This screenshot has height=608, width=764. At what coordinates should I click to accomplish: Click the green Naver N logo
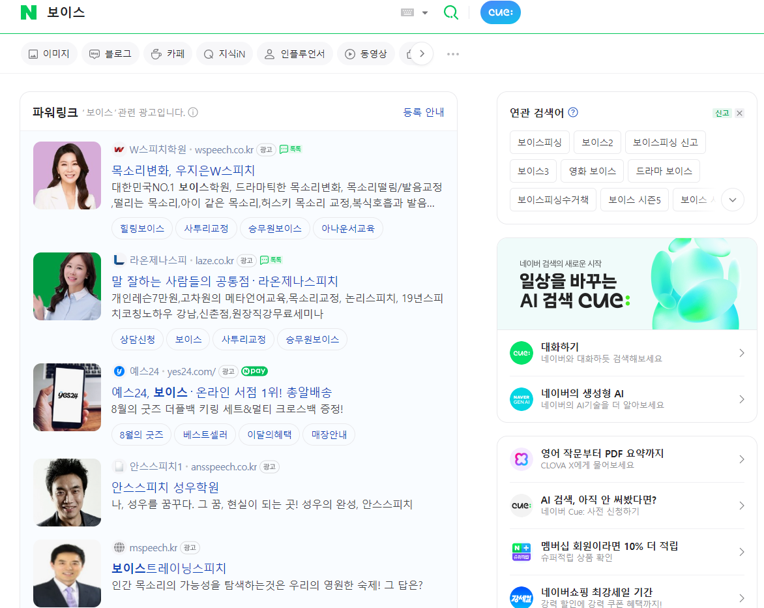29,12
